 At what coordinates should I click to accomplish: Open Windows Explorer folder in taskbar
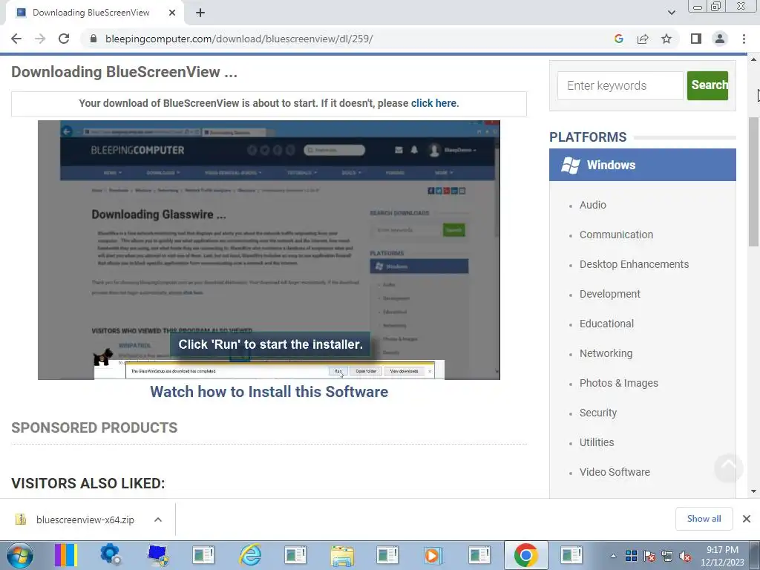tap(342, 555)
